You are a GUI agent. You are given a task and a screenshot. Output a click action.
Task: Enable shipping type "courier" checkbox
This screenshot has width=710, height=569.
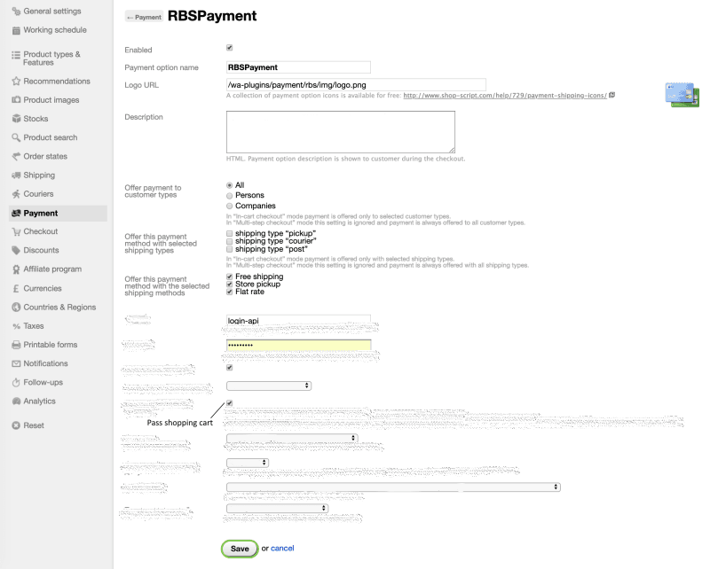(x=230, y=241)
